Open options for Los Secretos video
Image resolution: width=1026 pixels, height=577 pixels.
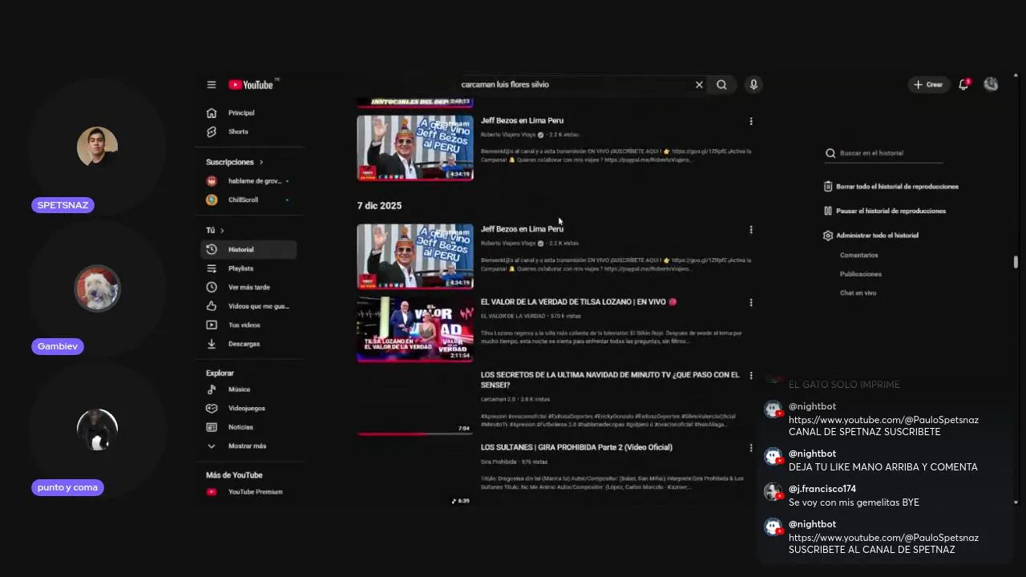coord(751,376)
